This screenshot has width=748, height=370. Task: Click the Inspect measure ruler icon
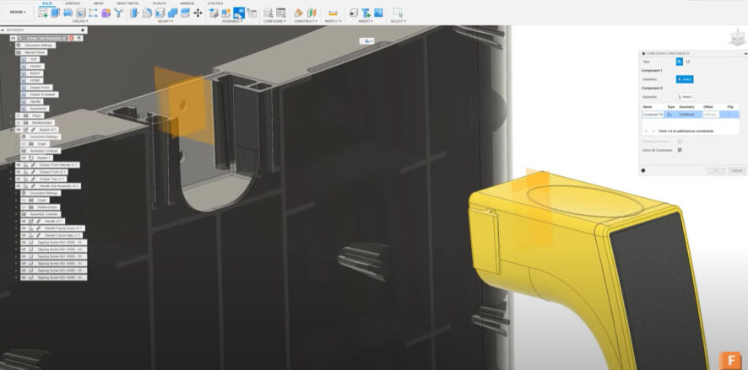(x=333, y=13)
